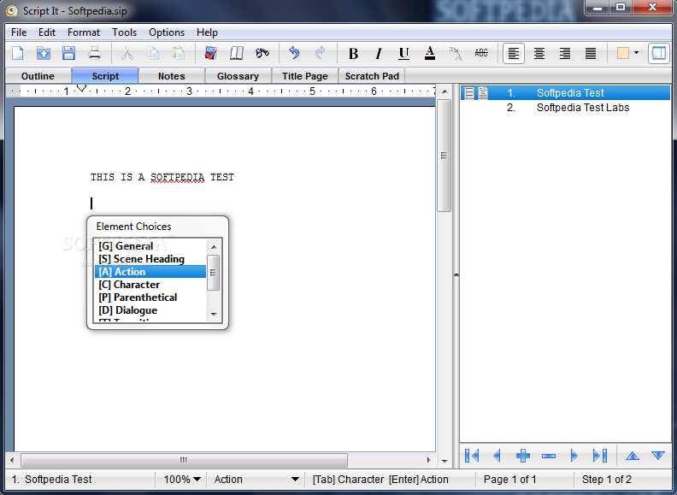Open the Edit menu

click(x=47, y=32)
